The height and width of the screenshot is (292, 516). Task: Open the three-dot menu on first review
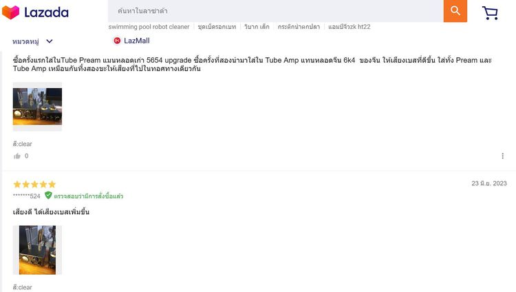point(503,156)
